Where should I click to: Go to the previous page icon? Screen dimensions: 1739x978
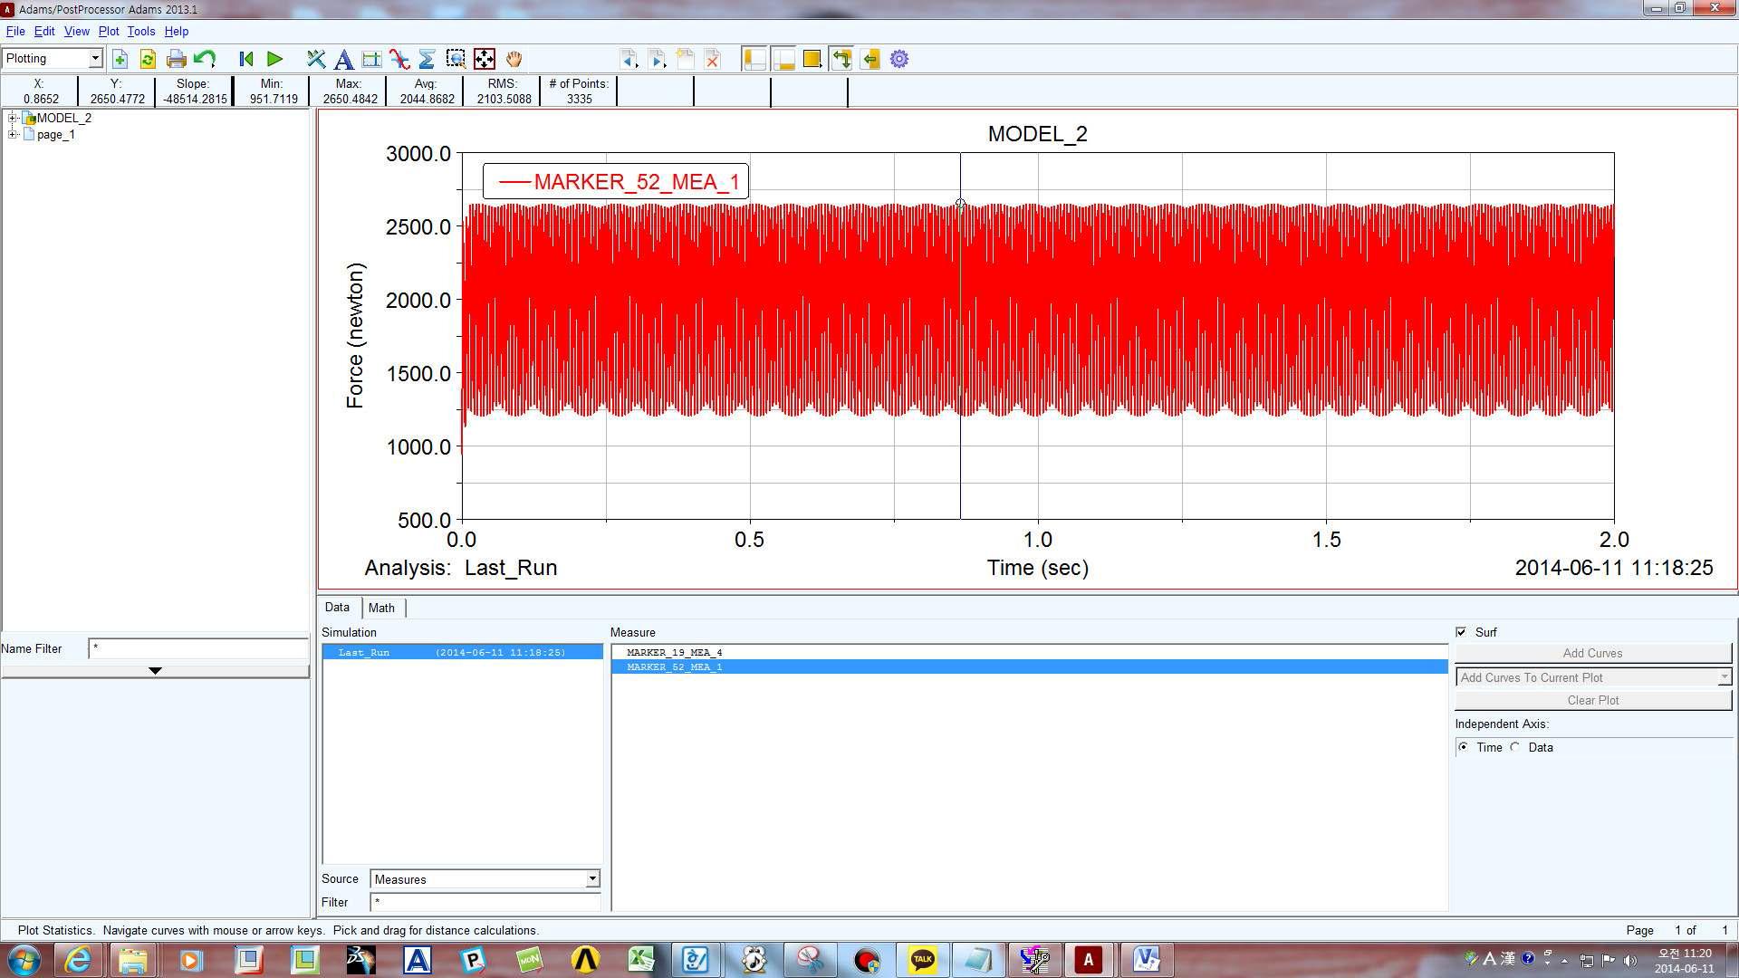coord(629,59)
